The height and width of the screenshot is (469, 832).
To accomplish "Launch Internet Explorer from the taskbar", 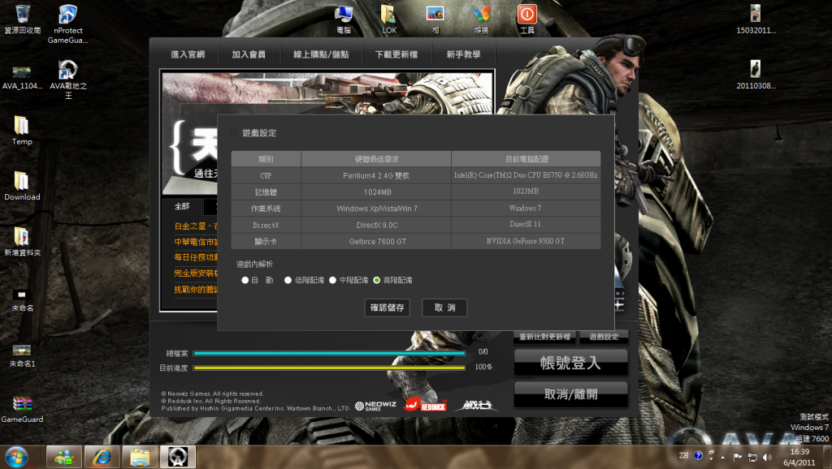I will [102, 457].
